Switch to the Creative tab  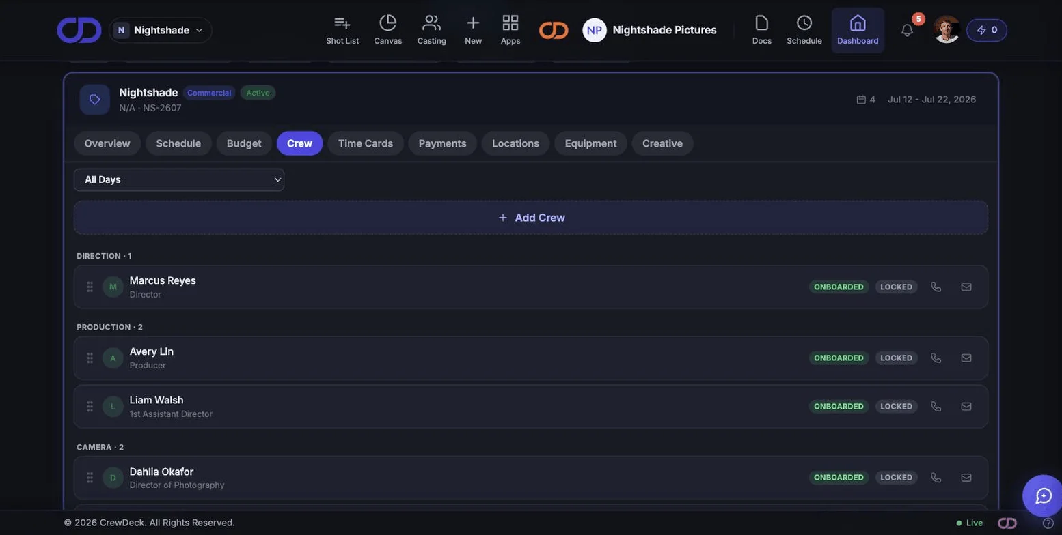tap(663, 143)
